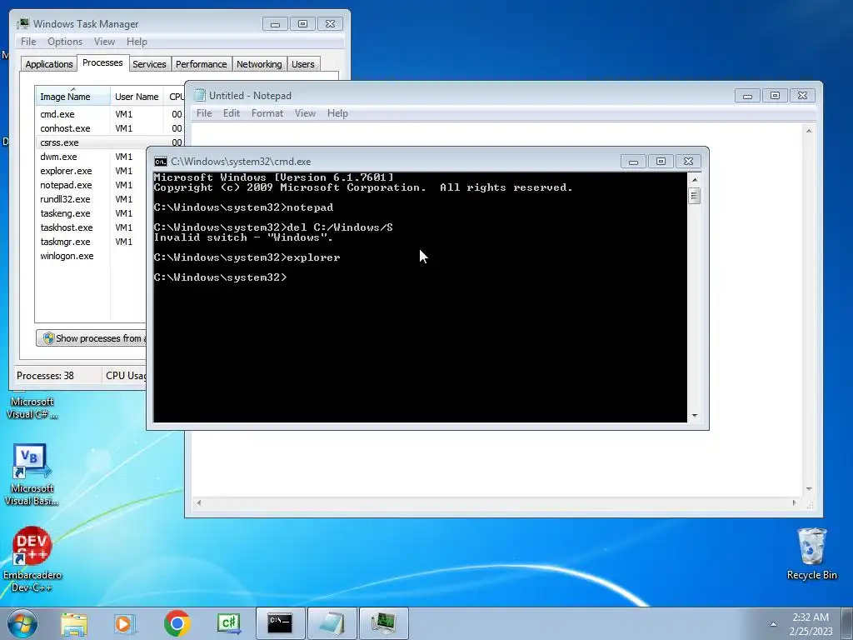Select Microsoft Visual Basic desktop shortcut
The width and height of the screenshot is (853, 640).
coord(32,475)
